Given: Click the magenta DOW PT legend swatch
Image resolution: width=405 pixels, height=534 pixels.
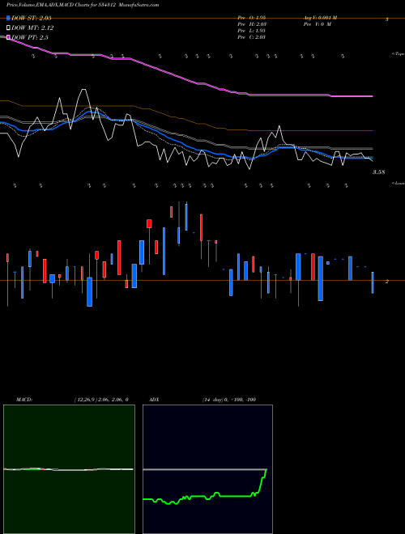Looking at the screenshot, I should [x=8, y=37].
